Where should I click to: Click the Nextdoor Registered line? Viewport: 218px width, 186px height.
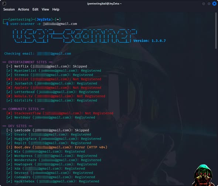click(x=51, y=117)
